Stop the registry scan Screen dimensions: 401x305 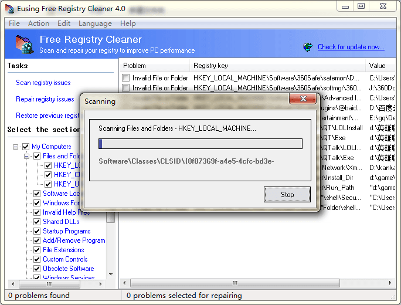[x=287, y=195]
